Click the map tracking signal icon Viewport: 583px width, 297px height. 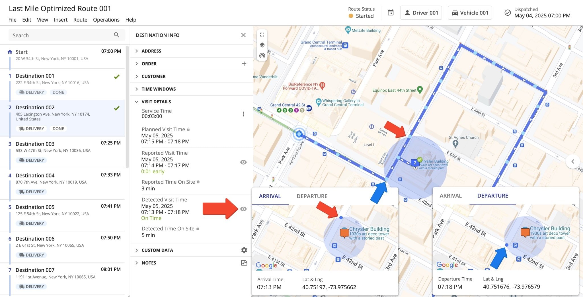[x=262, y=56]
